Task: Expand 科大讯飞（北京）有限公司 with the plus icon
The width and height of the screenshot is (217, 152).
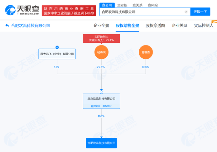Action: click(x=57, y=47)
